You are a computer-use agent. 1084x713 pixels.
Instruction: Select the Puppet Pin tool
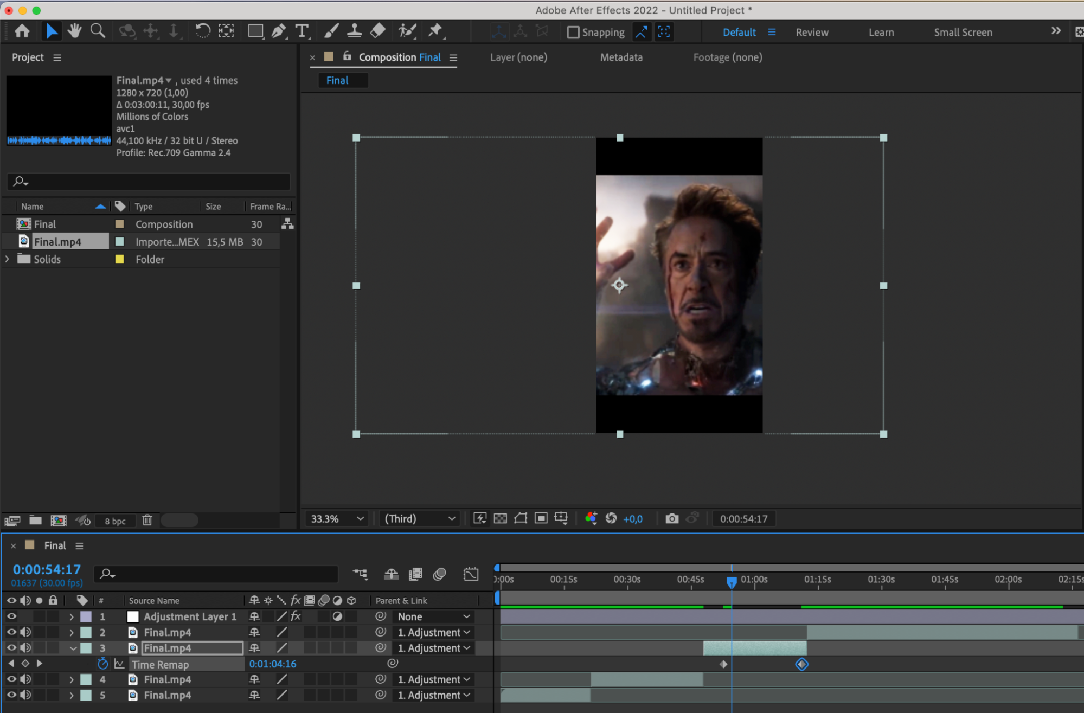click(435, 31)
